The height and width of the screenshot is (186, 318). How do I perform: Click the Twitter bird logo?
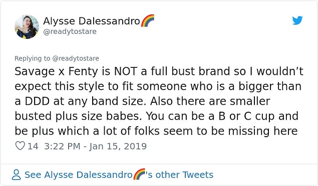click(297, 20)
